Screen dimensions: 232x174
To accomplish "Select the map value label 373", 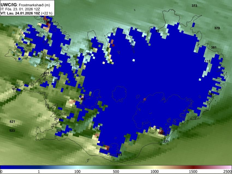I will (194, 6).
